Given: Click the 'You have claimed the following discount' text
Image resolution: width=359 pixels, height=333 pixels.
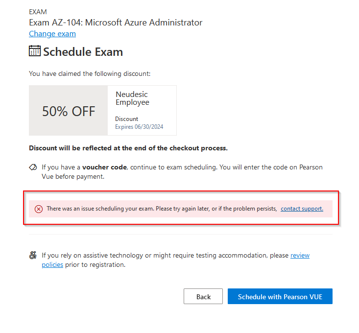Looking at the screenshot, I should [90, 74].
